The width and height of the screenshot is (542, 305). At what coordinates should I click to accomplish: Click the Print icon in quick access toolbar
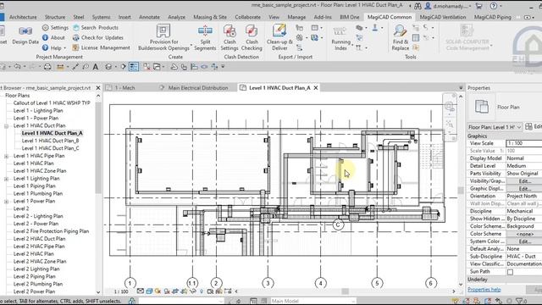click(x=47, y=67)
